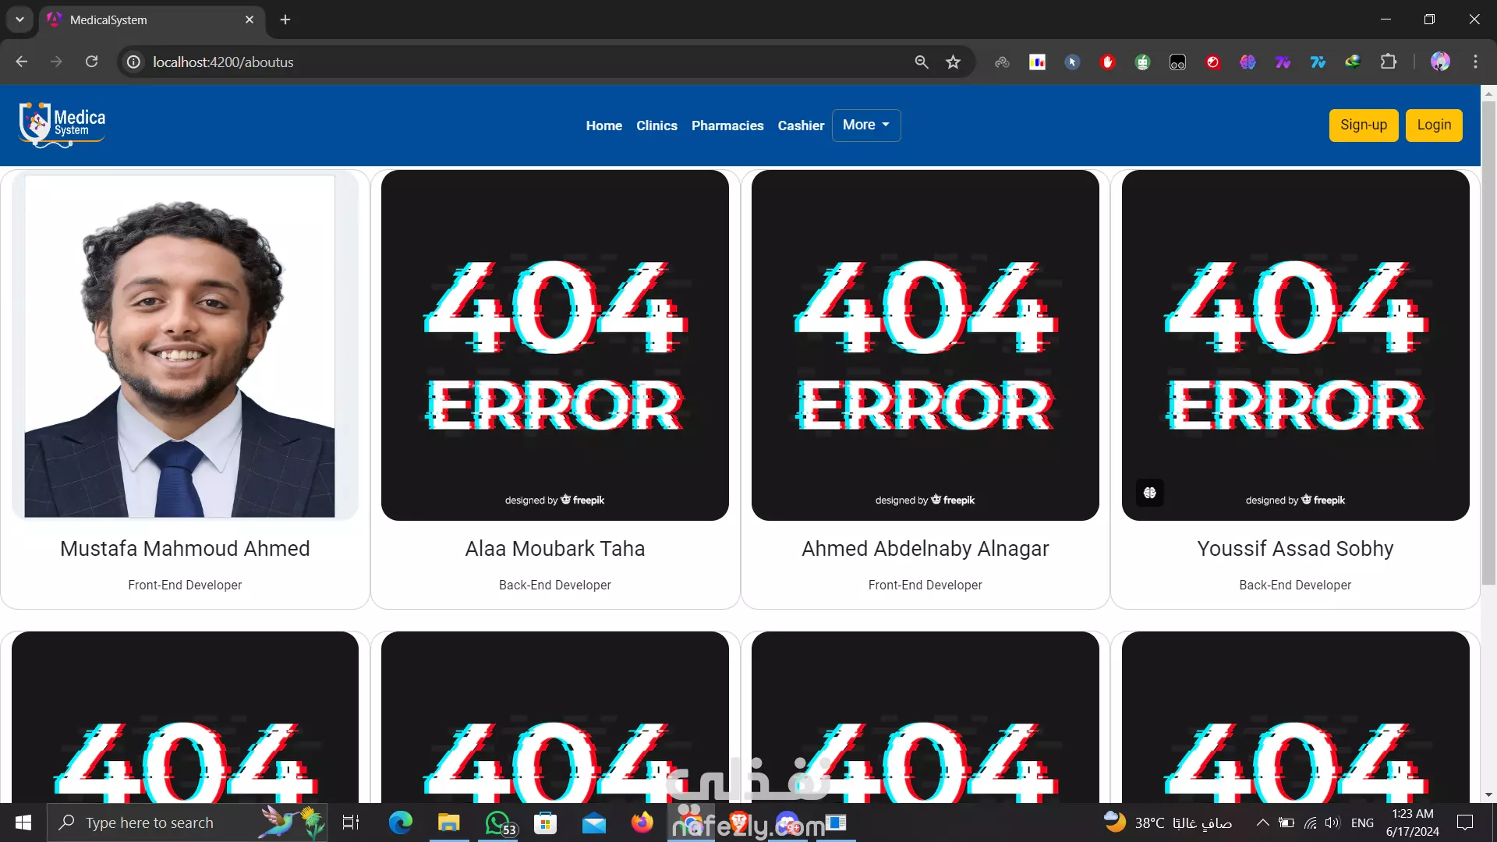Open the Extensions puzzle menu
The height and width of the screenshot is (842, 1497).
pyautogui.click(x=1389, y=62)
